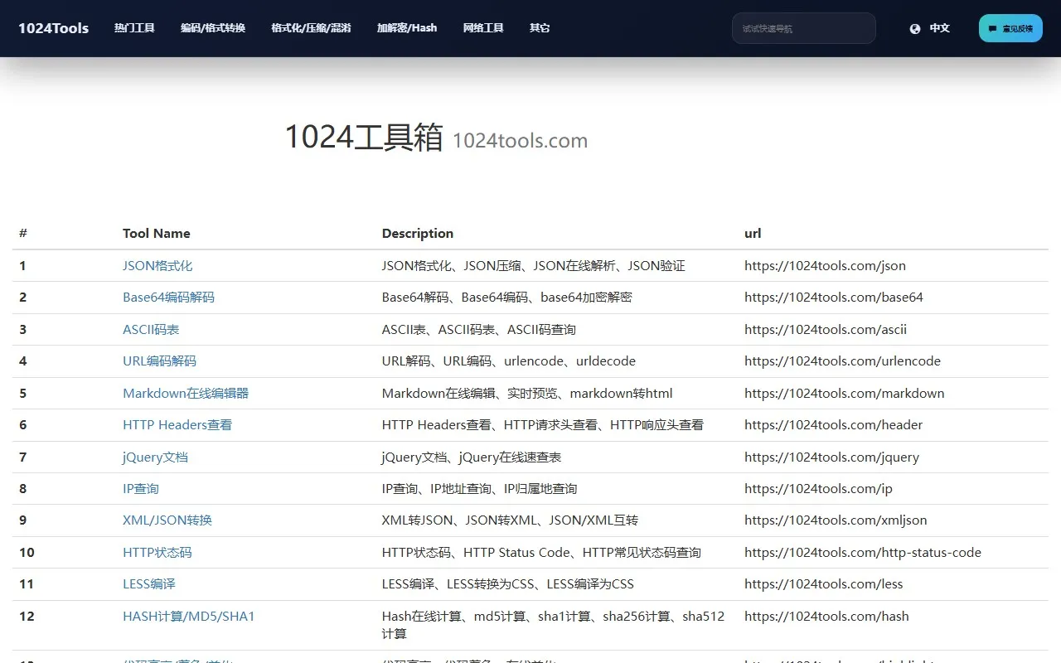1061x663 pixels.
Task: Switch language using the 中文 option
Action: pyautogui.click(x=939, y=27)
